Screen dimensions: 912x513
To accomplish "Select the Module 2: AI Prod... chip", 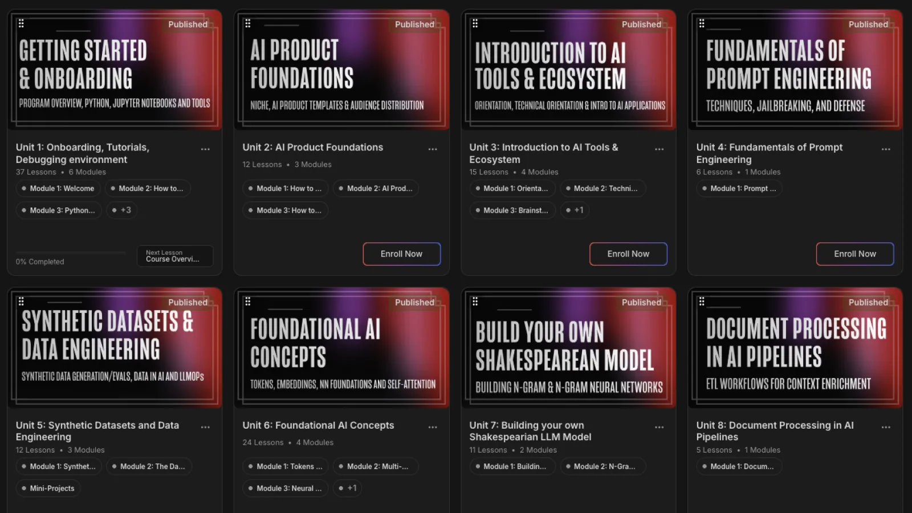I will [376, 189].
